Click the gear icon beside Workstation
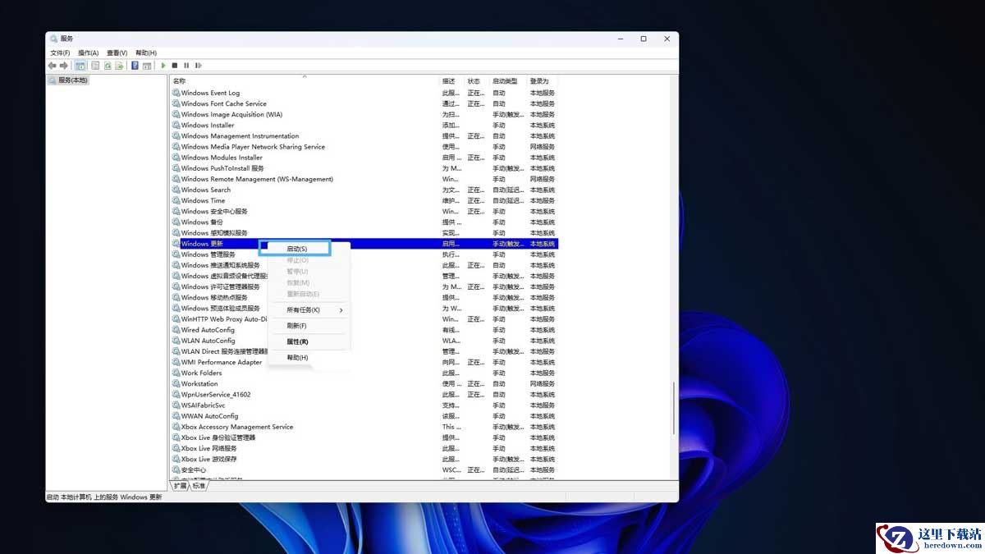985x554 pixels. click(x=176, y=383)
